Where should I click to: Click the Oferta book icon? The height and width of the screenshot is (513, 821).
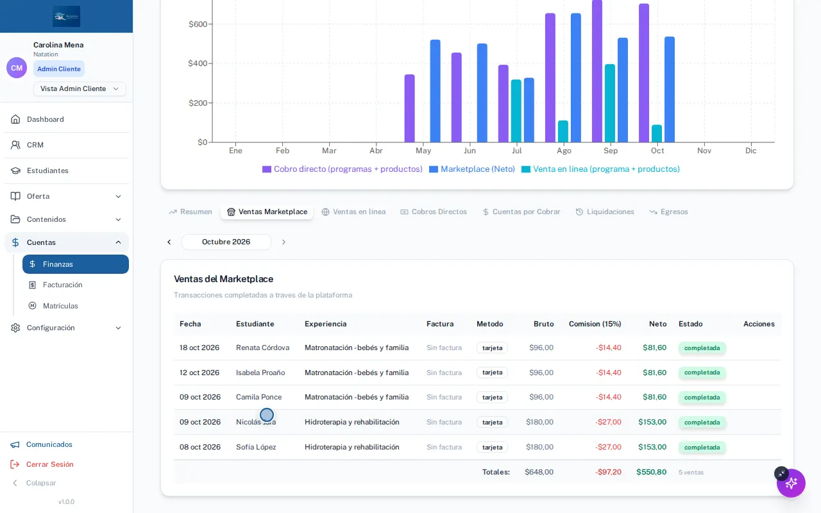coord(15,196)
